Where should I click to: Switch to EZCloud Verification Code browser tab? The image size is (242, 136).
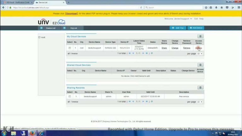pyautogui.click(x=17, y=2)
